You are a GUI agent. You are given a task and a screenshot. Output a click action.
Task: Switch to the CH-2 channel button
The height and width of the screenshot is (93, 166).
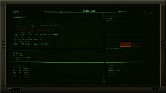[x=136, y=44]
